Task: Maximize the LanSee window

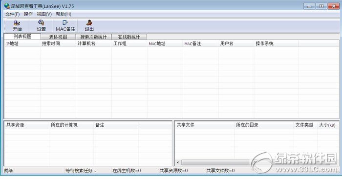Action: tap(321, 6)
